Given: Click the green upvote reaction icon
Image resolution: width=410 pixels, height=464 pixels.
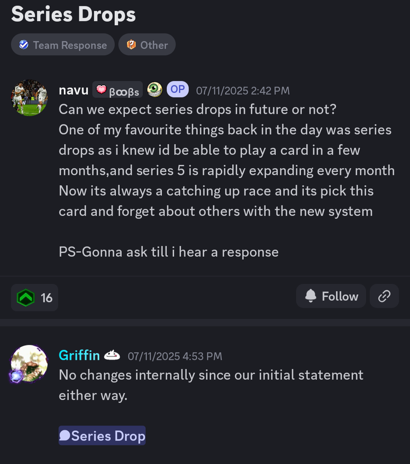Looking at the screenshot, I should [26, 297].
